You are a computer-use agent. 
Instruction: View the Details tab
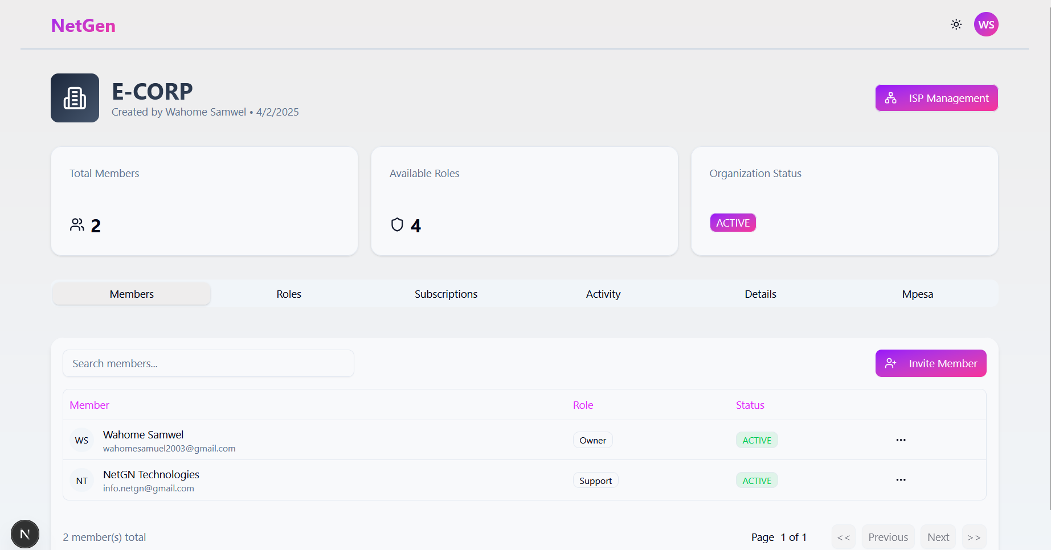pyautogui.click(x=760, y=294)
